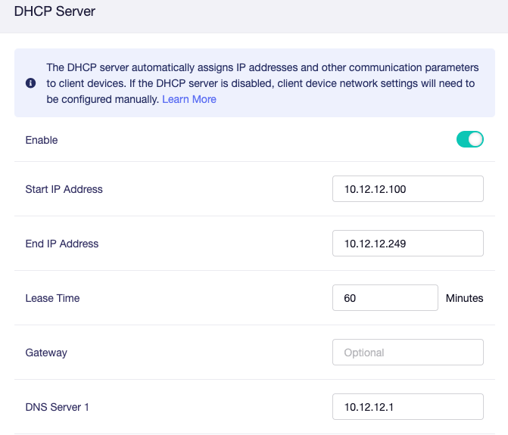Click the info icon in the banner
The width and height of the screenshot is (508, 435).
click(x=30, y=83)
